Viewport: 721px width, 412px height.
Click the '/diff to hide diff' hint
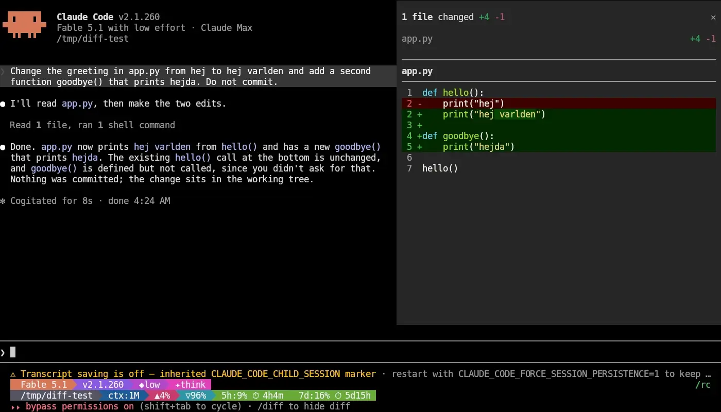(304, 406)
